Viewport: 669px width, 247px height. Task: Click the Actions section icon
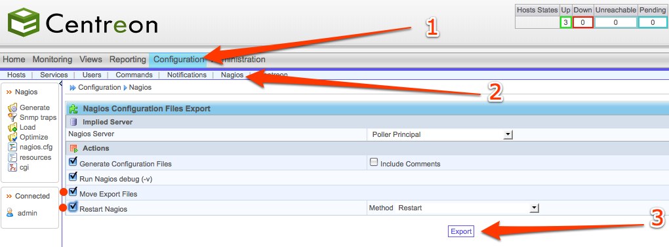pyautogui.click(x=74, y=148)
